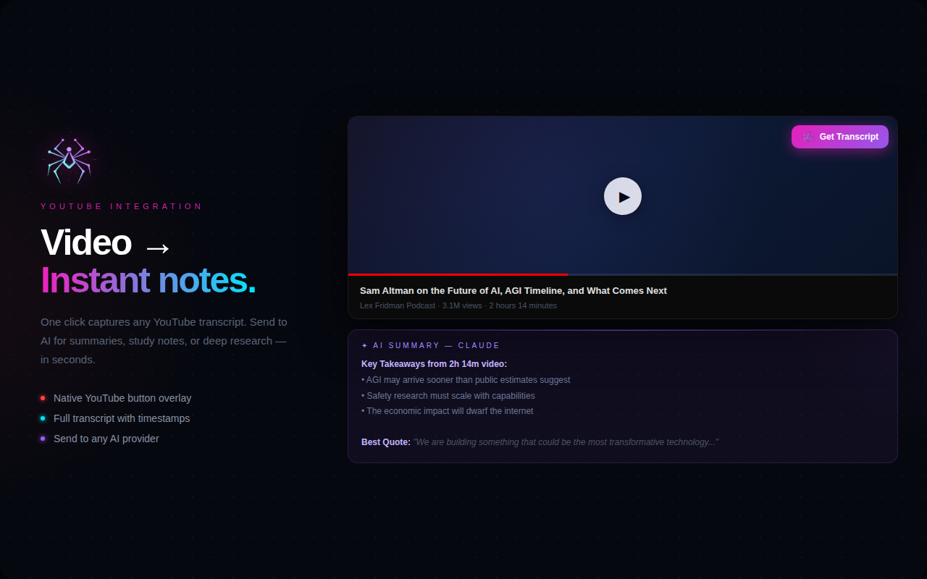Click the description paragraph about one click captures

click(164, 341)
